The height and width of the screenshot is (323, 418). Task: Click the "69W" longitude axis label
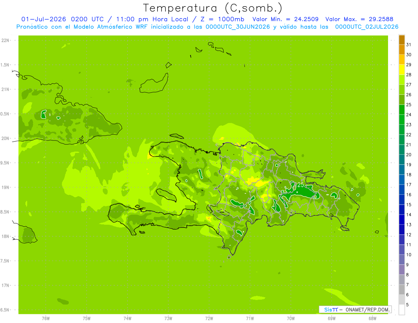[x=332, y=318]
